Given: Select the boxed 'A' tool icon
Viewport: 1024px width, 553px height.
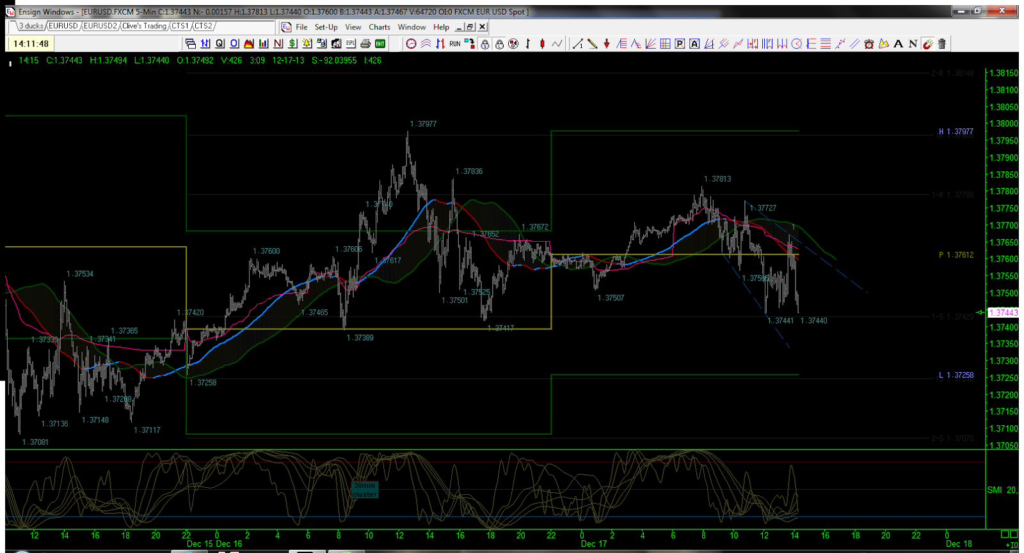Looking at the screenshot, I should (x=694, y=43).
